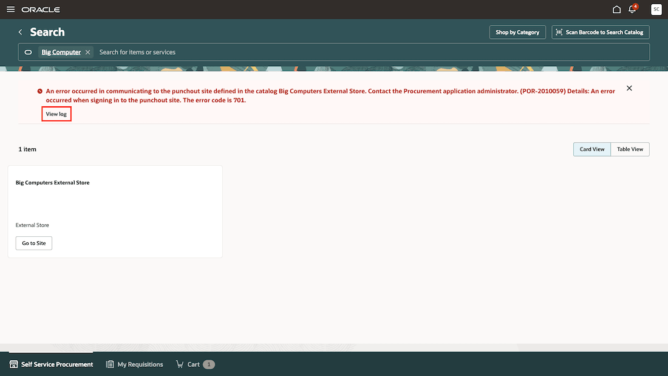Open the Self Service Procurement tab
The width and height of the screenshot is (668, 376).
coord(51,364)
